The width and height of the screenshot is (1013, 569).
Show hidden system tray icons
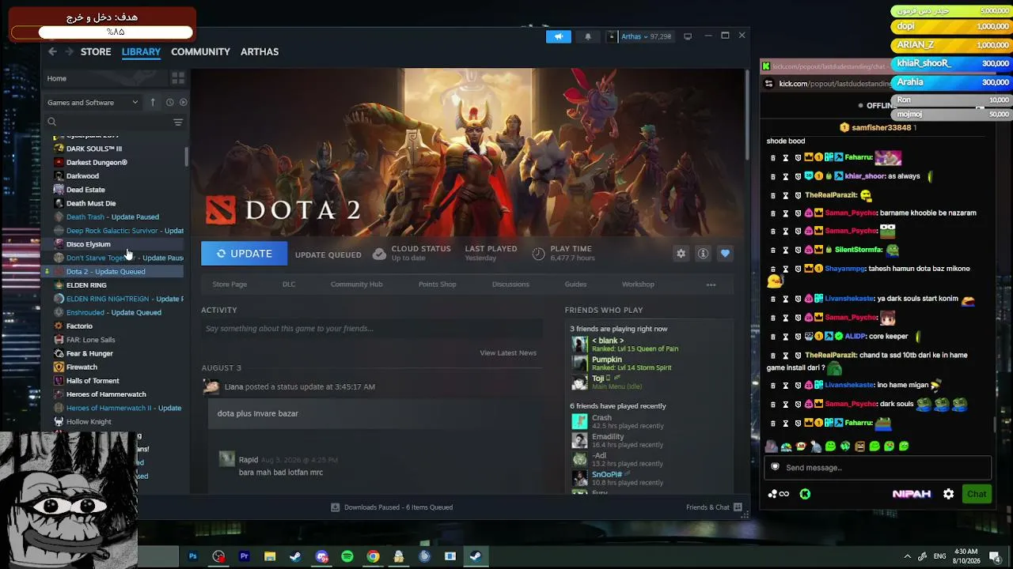pos(908,556)
